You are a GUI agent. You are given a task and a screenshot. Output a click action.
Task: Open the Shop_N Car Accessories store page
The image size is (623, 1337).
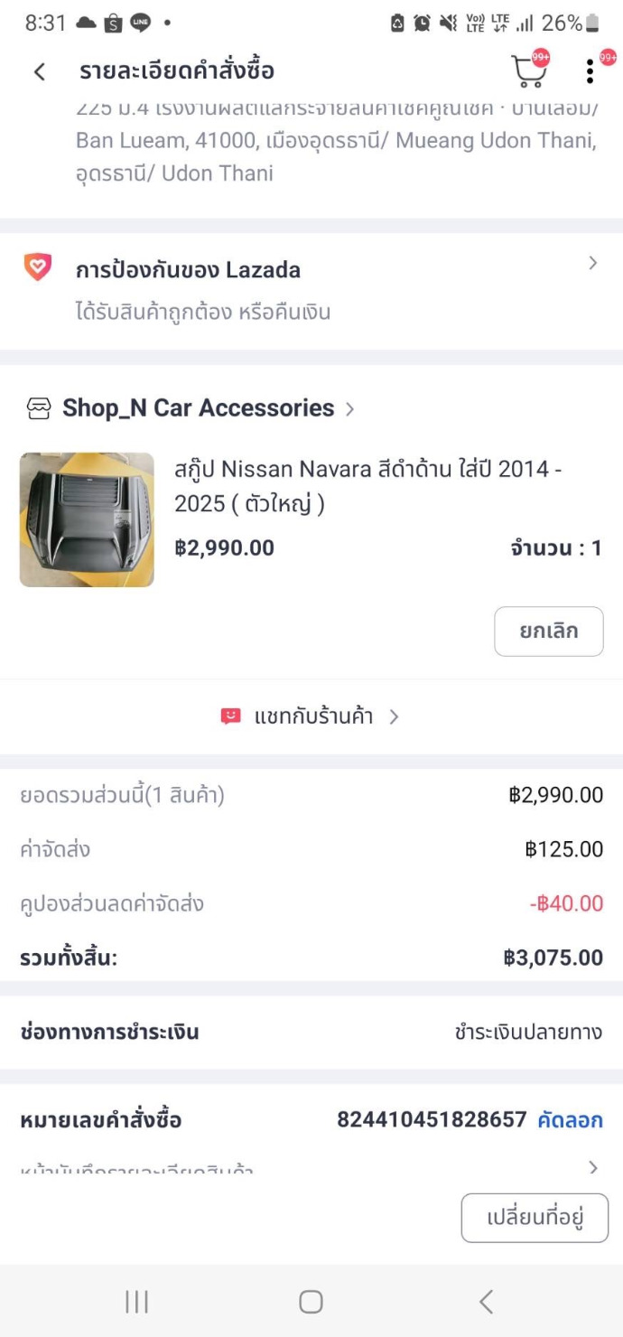199,408
